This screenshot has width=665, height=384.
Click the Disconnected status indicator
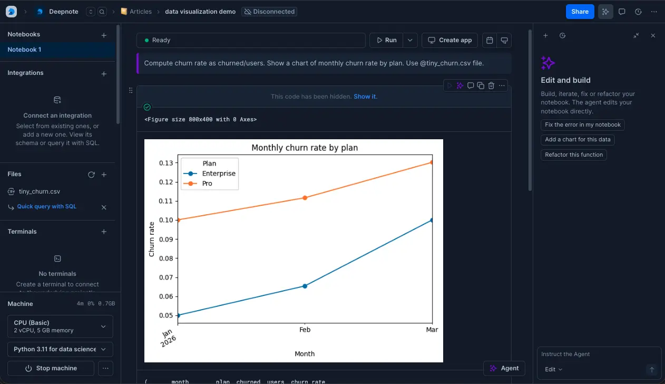tap(269, 12)
